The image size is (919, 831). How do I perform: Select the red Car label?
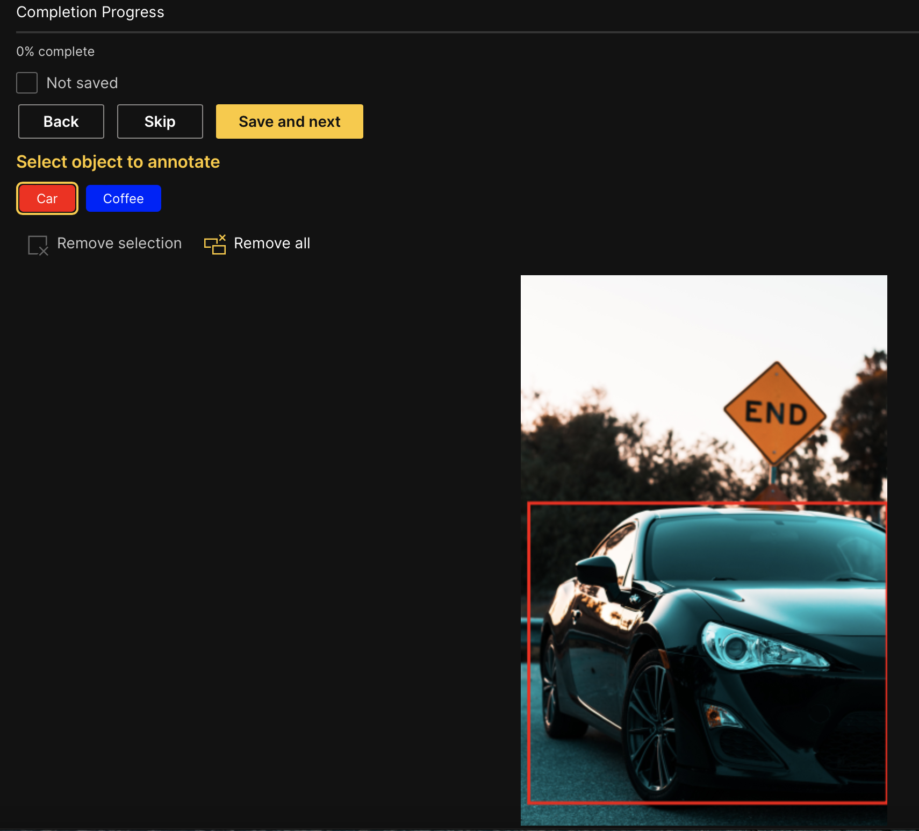(47, 198)
